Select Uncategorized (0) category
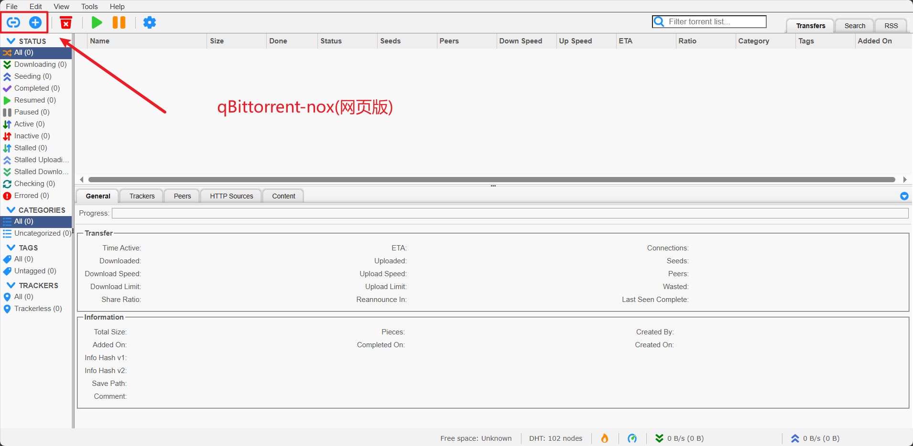 click(x=36, y=233)
